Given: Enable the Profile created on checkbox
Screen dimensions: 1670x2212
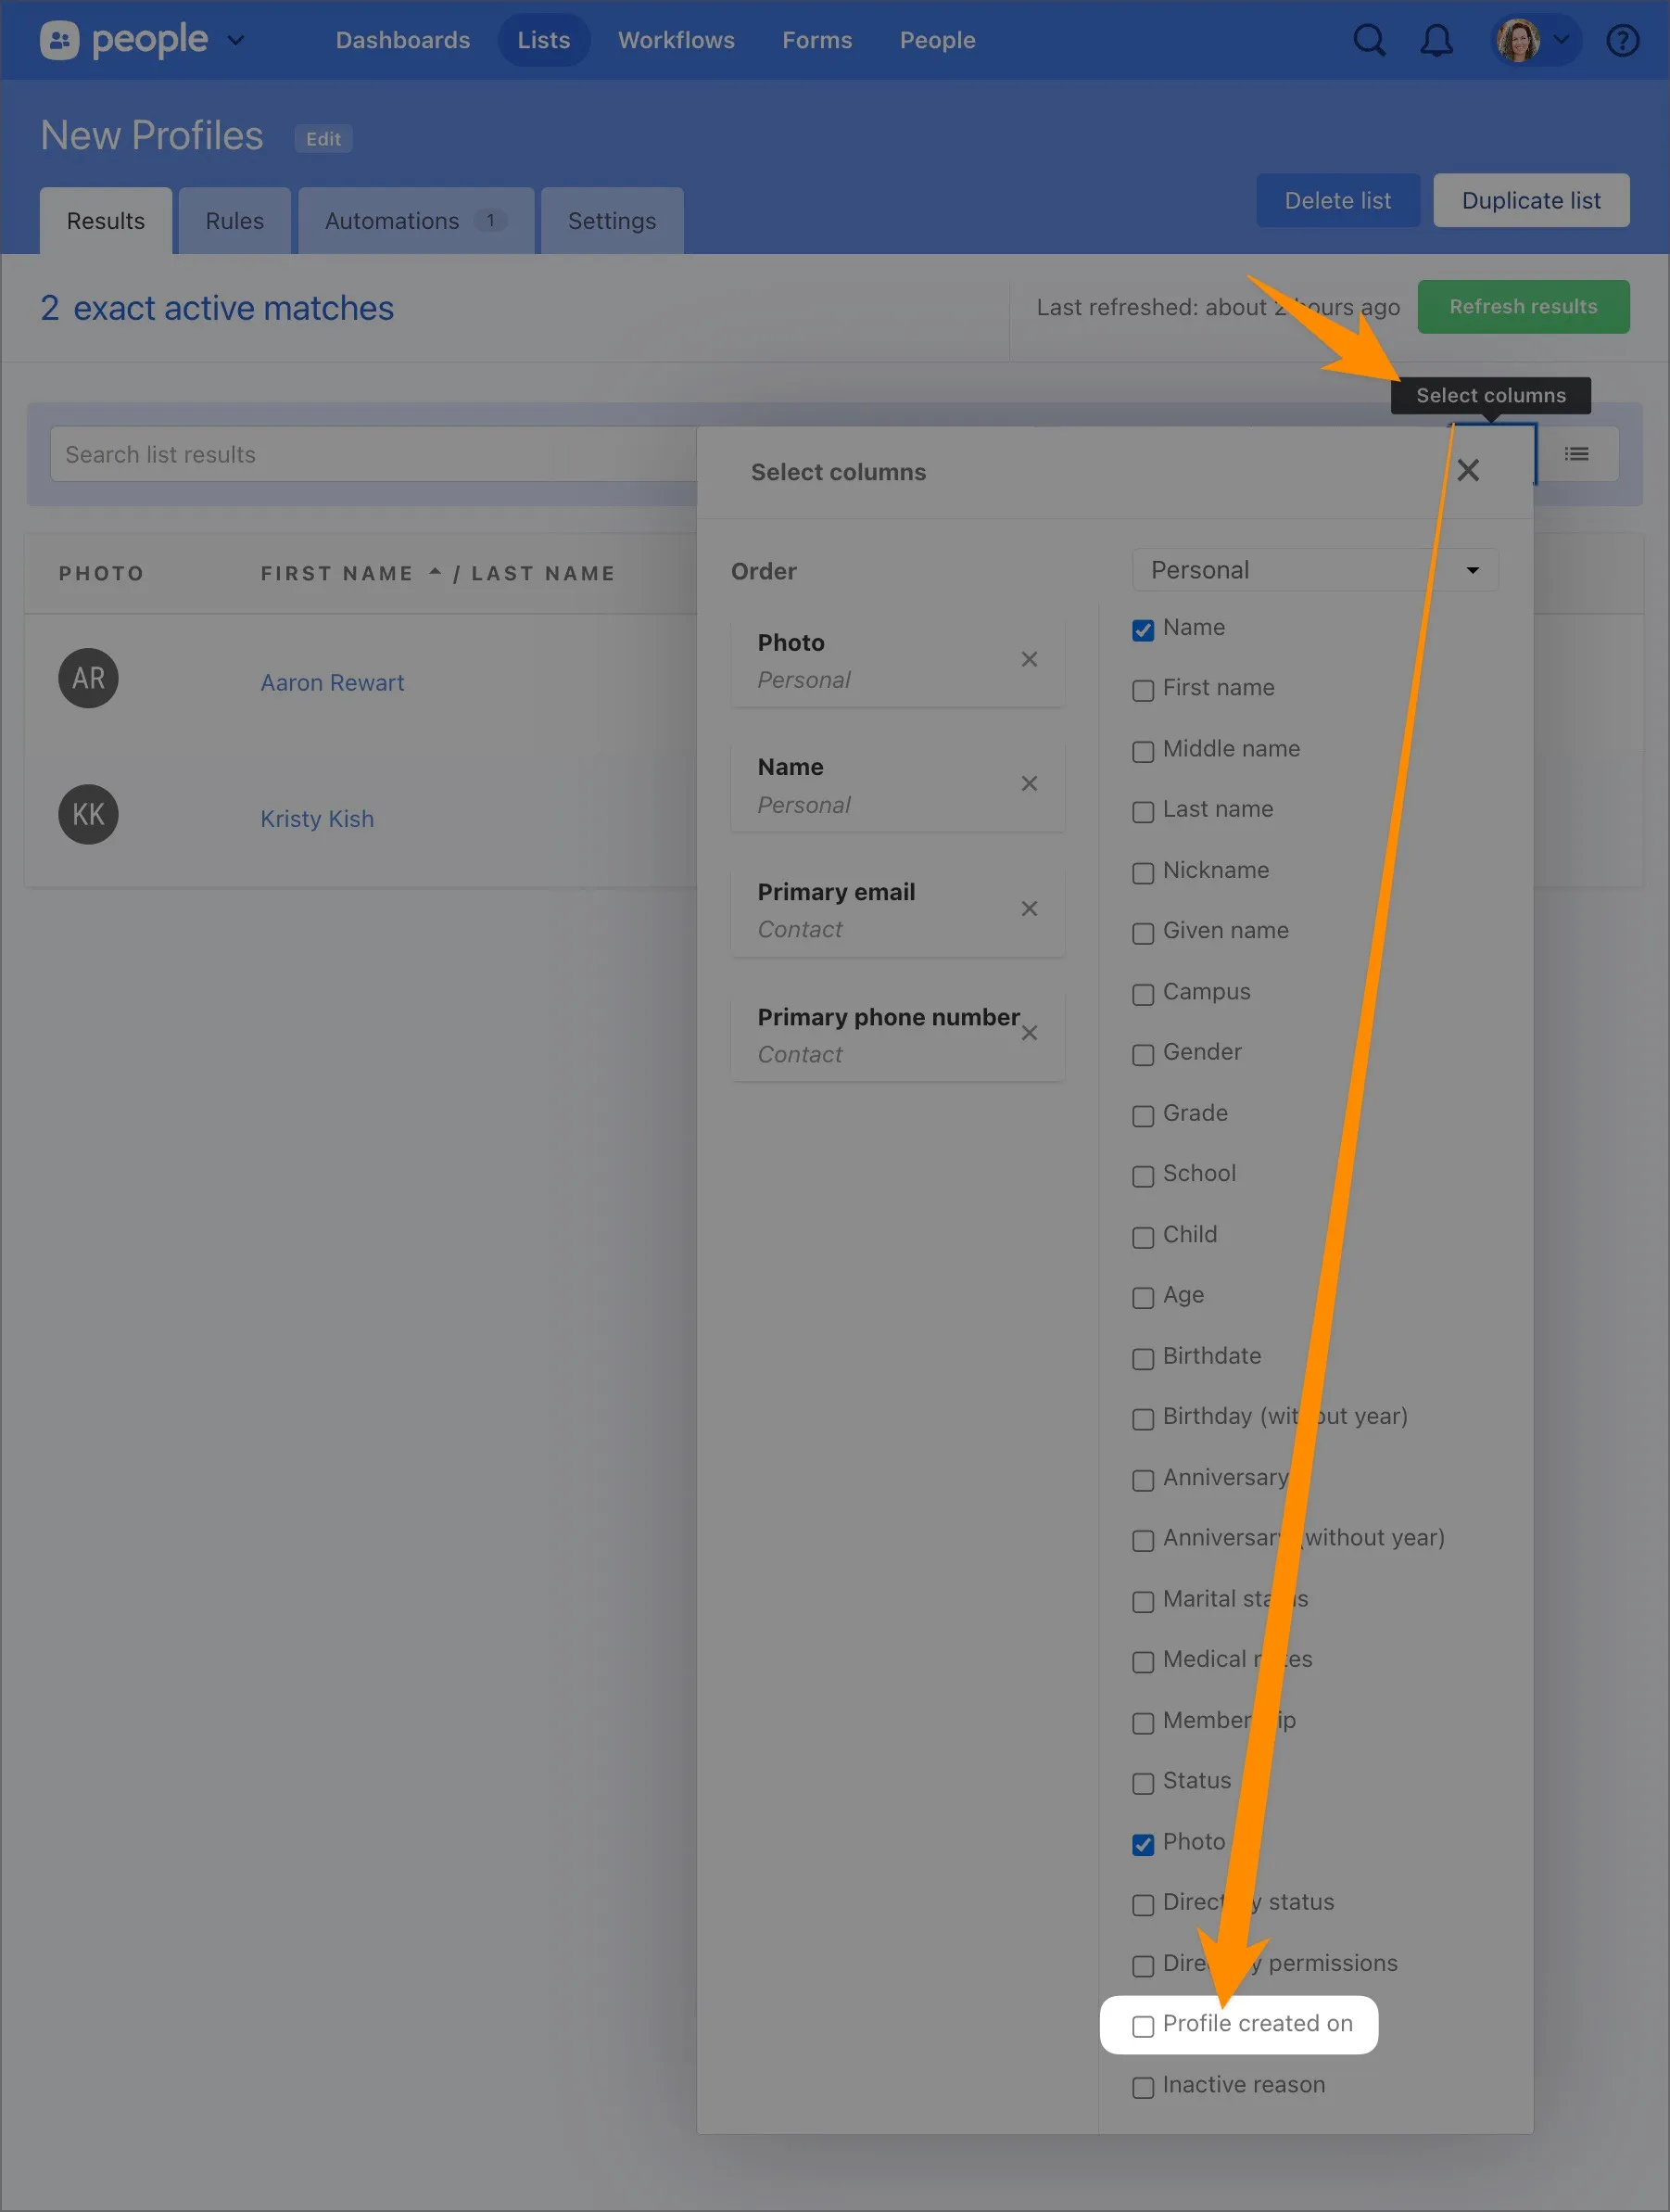Looking at the screenshot, I should (x=1143, y=2026).
